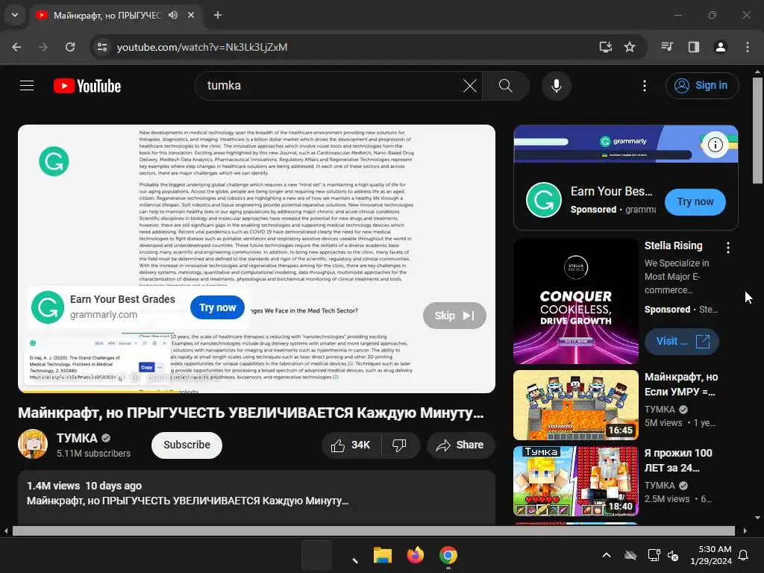
Task: Click Try now on video ad overlay
Action: [217, 307]
